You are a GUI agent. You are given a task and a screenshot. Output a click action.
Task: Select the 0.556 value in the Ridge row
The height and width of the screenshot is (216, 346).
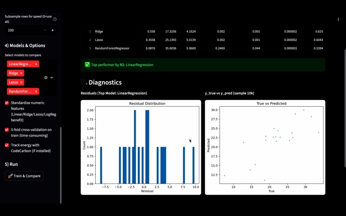click(151, 32)
